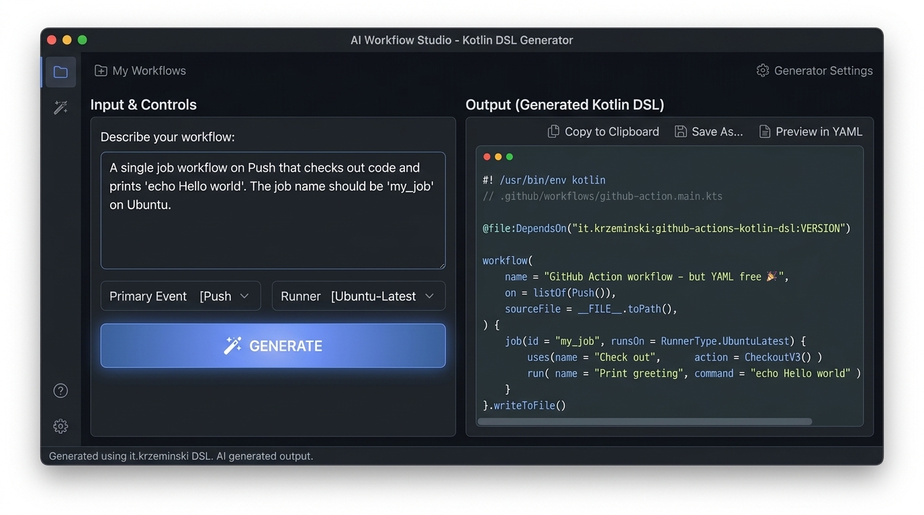Screen dimensions: 924x515
Task: Open the Primary Event dropdown showing Push
Action: click(180, 296)
